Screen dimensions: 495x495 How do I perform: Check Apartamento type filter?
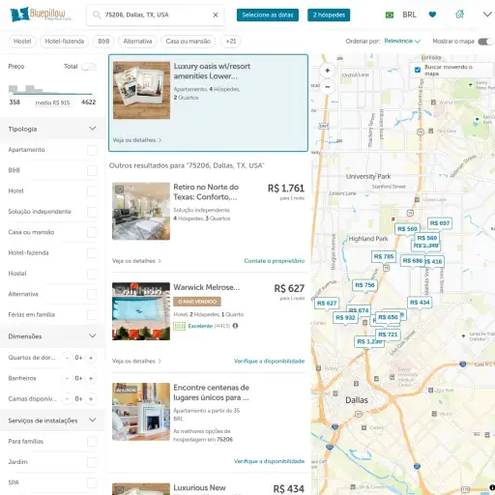point(92,150)
